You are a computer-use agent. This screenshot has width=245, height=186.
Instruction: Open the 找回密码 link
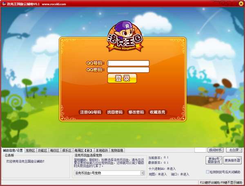[115, 112]
